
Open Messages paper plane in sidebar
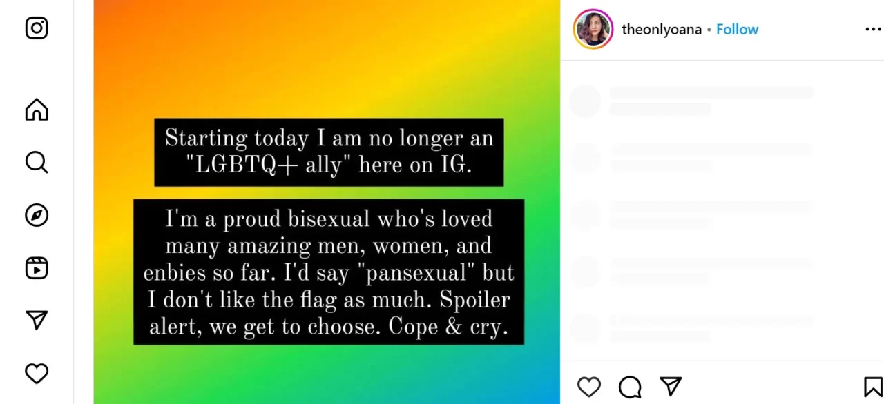pos(37,320)
